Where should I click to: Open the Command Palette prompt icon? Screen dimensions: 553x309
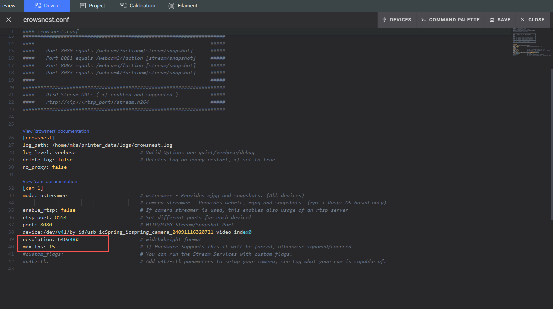point(423,20)
